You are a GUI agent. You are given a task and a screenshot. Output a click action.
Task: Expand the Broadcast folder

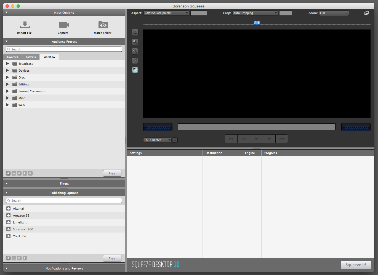7,64
